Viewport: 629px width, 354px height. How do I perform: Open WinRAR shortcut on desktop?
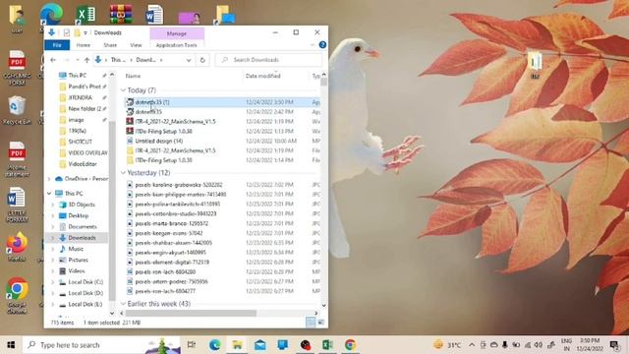coord(121,15)
